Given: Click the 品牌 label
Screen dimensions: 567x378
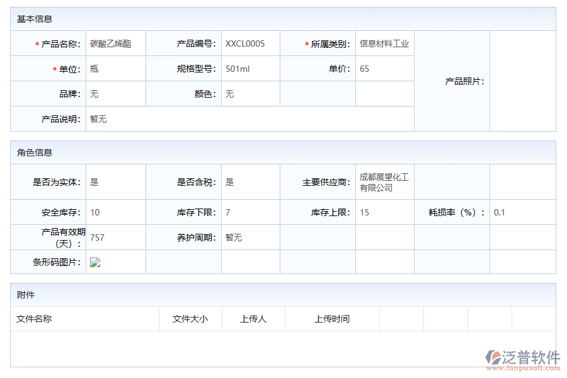Looking at the screenshot, I should [x=70, y=94].
